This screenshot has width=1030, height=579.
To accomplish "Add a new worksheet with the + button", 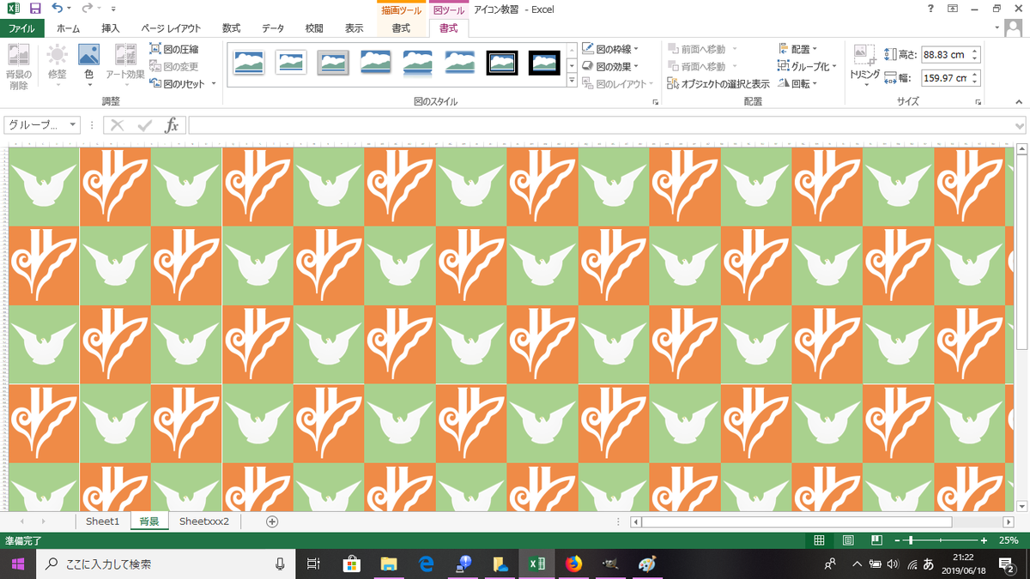I will (x=271, y=521).
